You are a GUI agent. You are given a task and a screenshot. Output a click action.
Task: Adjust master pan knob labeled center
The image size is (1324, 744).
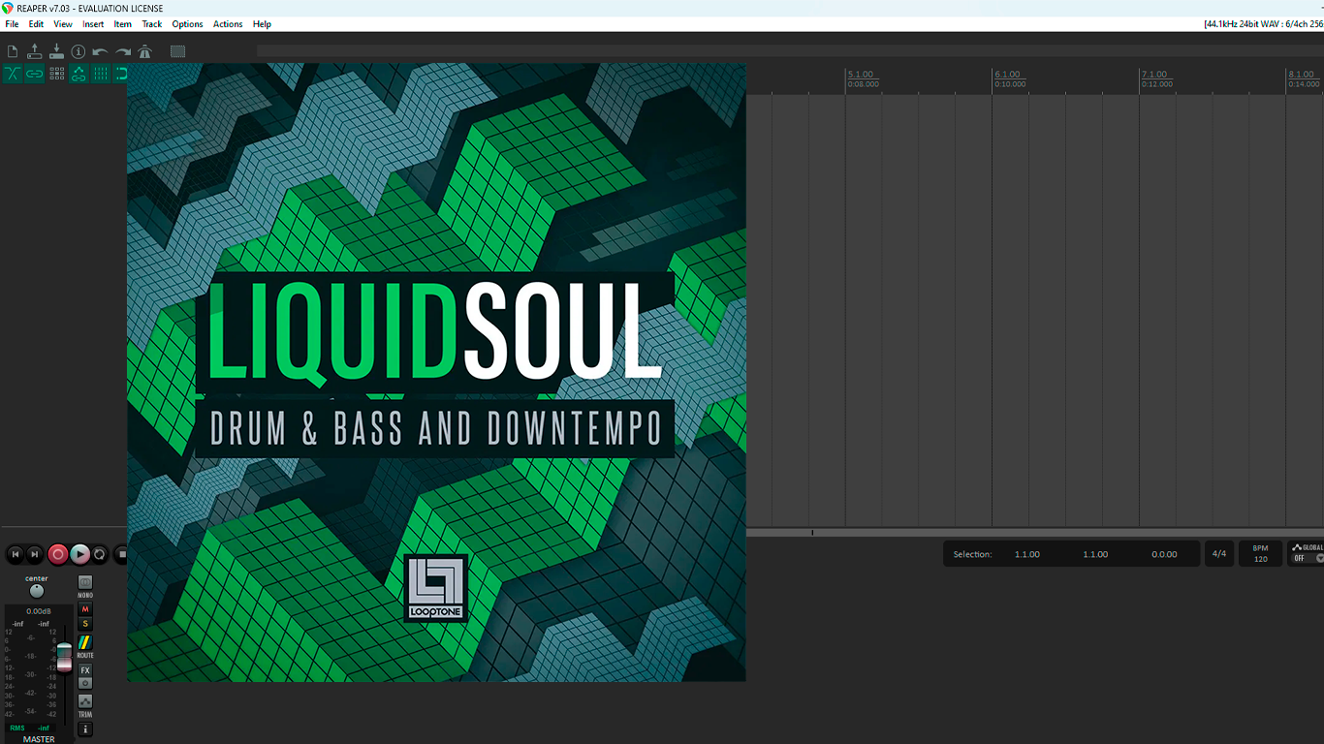click(x=37, y=591)
